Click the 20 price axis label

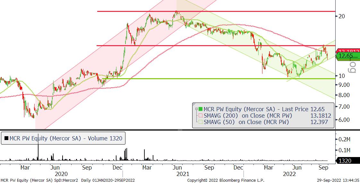(342, 16)
